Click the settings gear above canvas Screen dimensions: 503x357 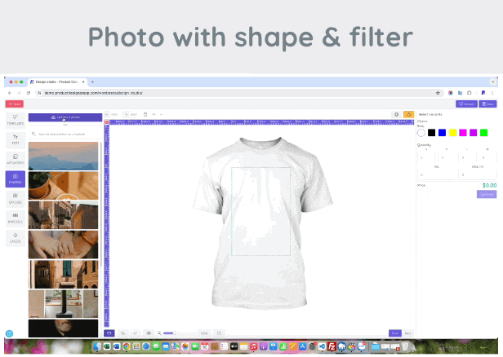coord(396,114)
